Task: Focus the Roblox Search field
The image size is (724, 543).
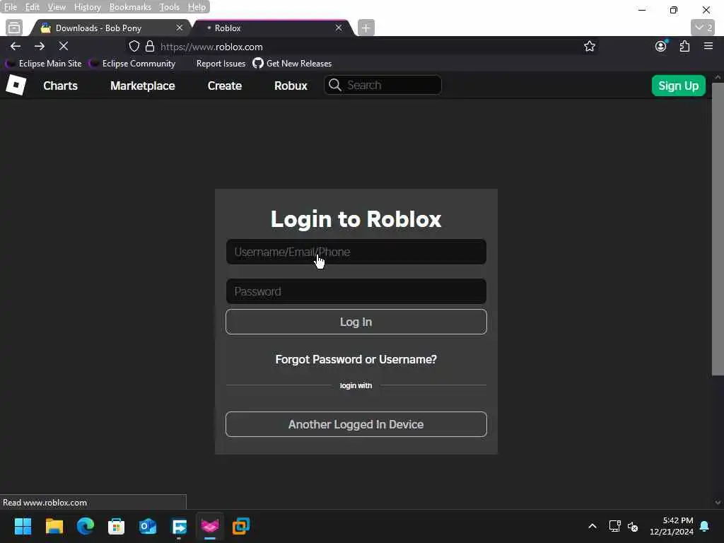Action: click(x=383, y=85)
